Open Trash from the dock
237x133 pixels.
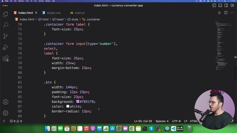click(x=190, y=129)
